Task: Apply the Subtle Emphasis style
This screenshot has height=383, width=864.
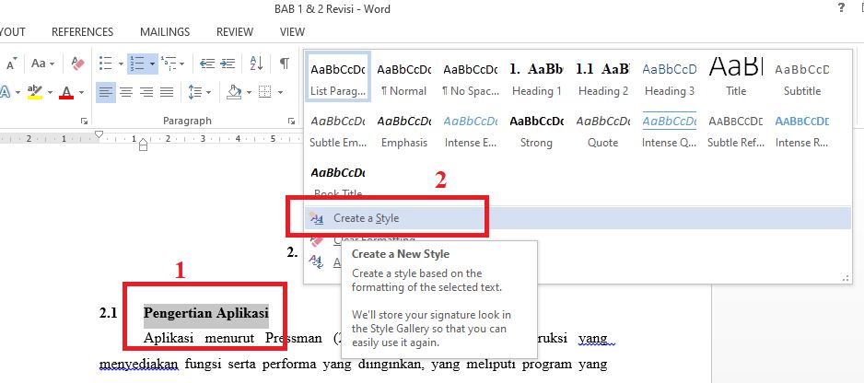Action: 338,130
